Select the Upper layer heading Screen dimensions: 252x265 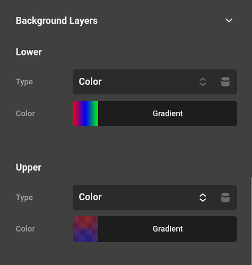coord(29,167)
